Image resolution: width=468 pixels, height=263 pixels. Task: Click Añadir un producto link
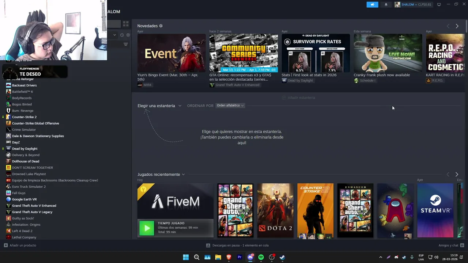click(x=23, y=245)
